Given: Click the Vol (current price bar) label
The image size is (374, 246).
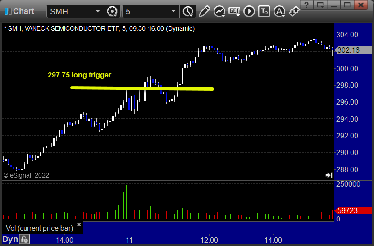Looking at the screenshot, I should (39, 228).
